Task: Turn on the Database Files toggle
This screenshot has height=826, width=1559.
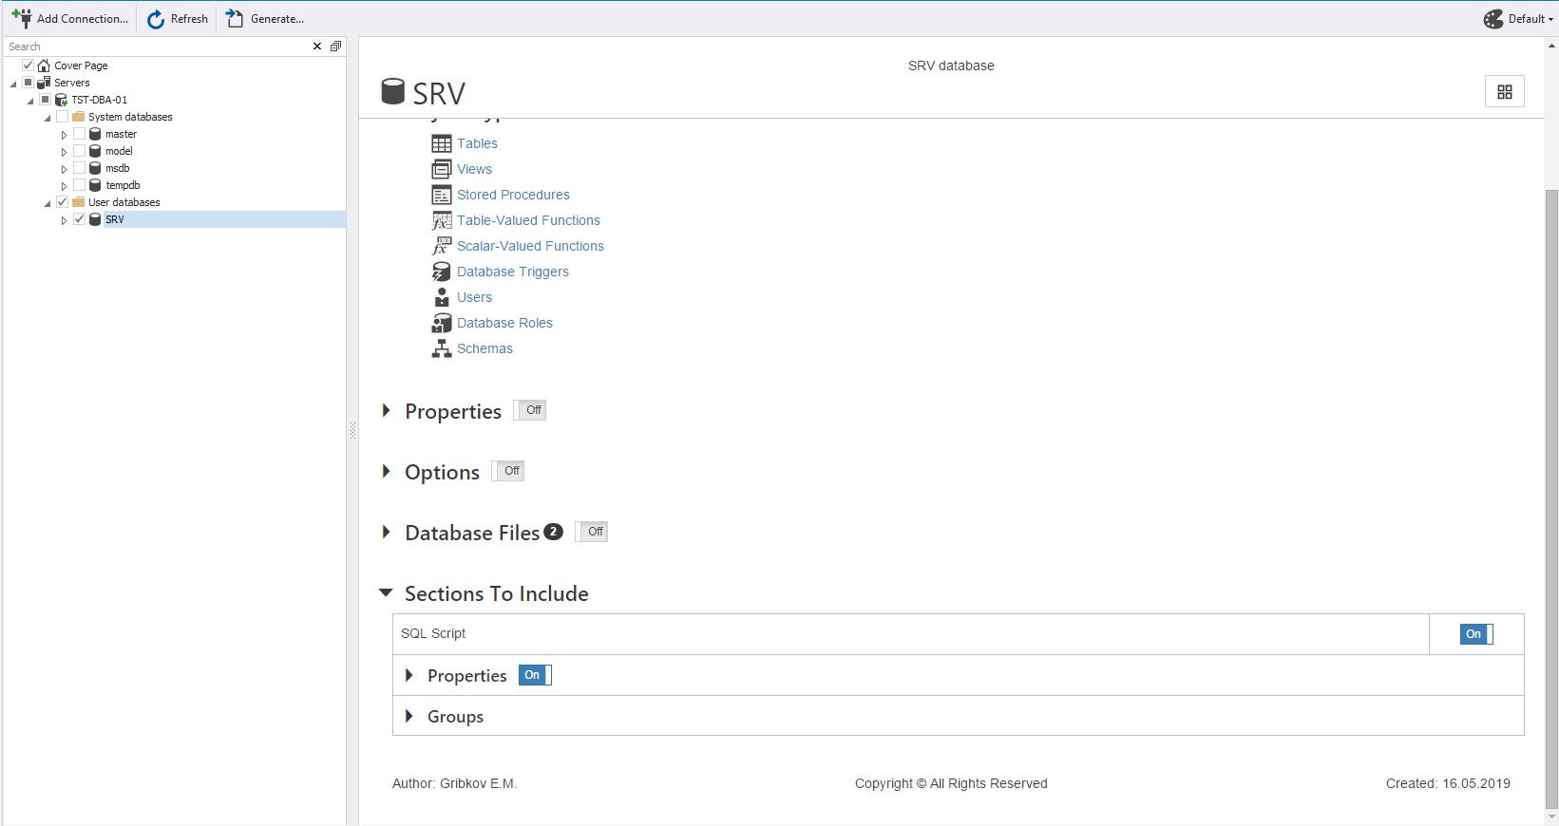Action: pyautogui.click(x=592, y=532)
